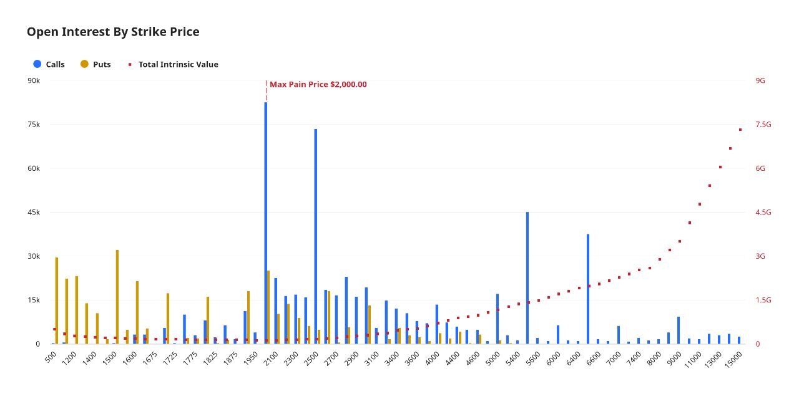
Task: Click the Calls bar reaching 45k
Action: [x=527, y=278]
